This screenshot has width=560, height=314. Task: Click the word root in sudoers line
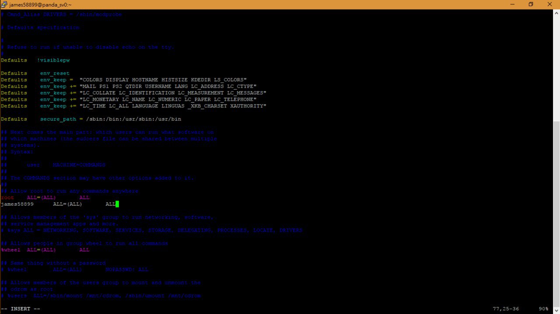[x=7, y=197]
